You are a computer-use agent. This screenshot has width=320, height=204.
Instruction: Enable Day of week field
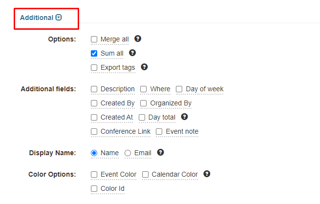click(x=179, y=89)
